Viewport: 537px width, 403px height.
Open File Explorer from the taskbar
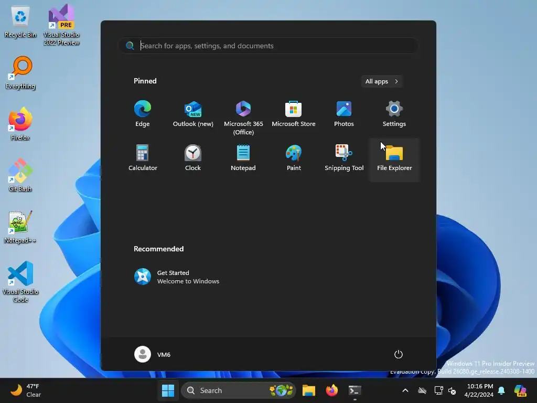(308, 390)
